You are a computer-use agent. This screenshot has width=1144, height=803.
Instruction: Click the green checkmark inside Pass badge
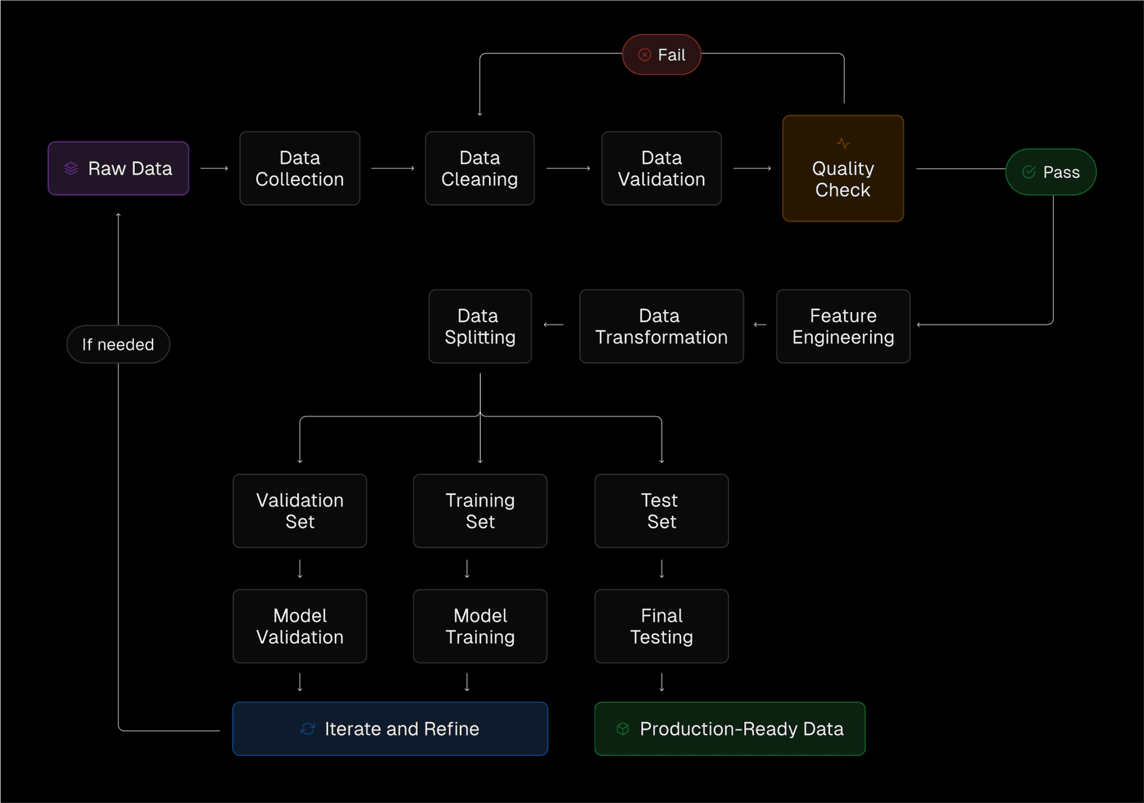[1028, 172]
